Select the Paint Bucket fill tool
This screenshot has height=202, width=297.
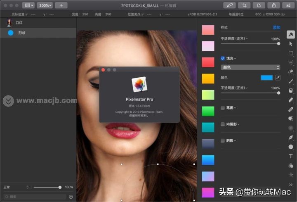(x=291, y=90)
